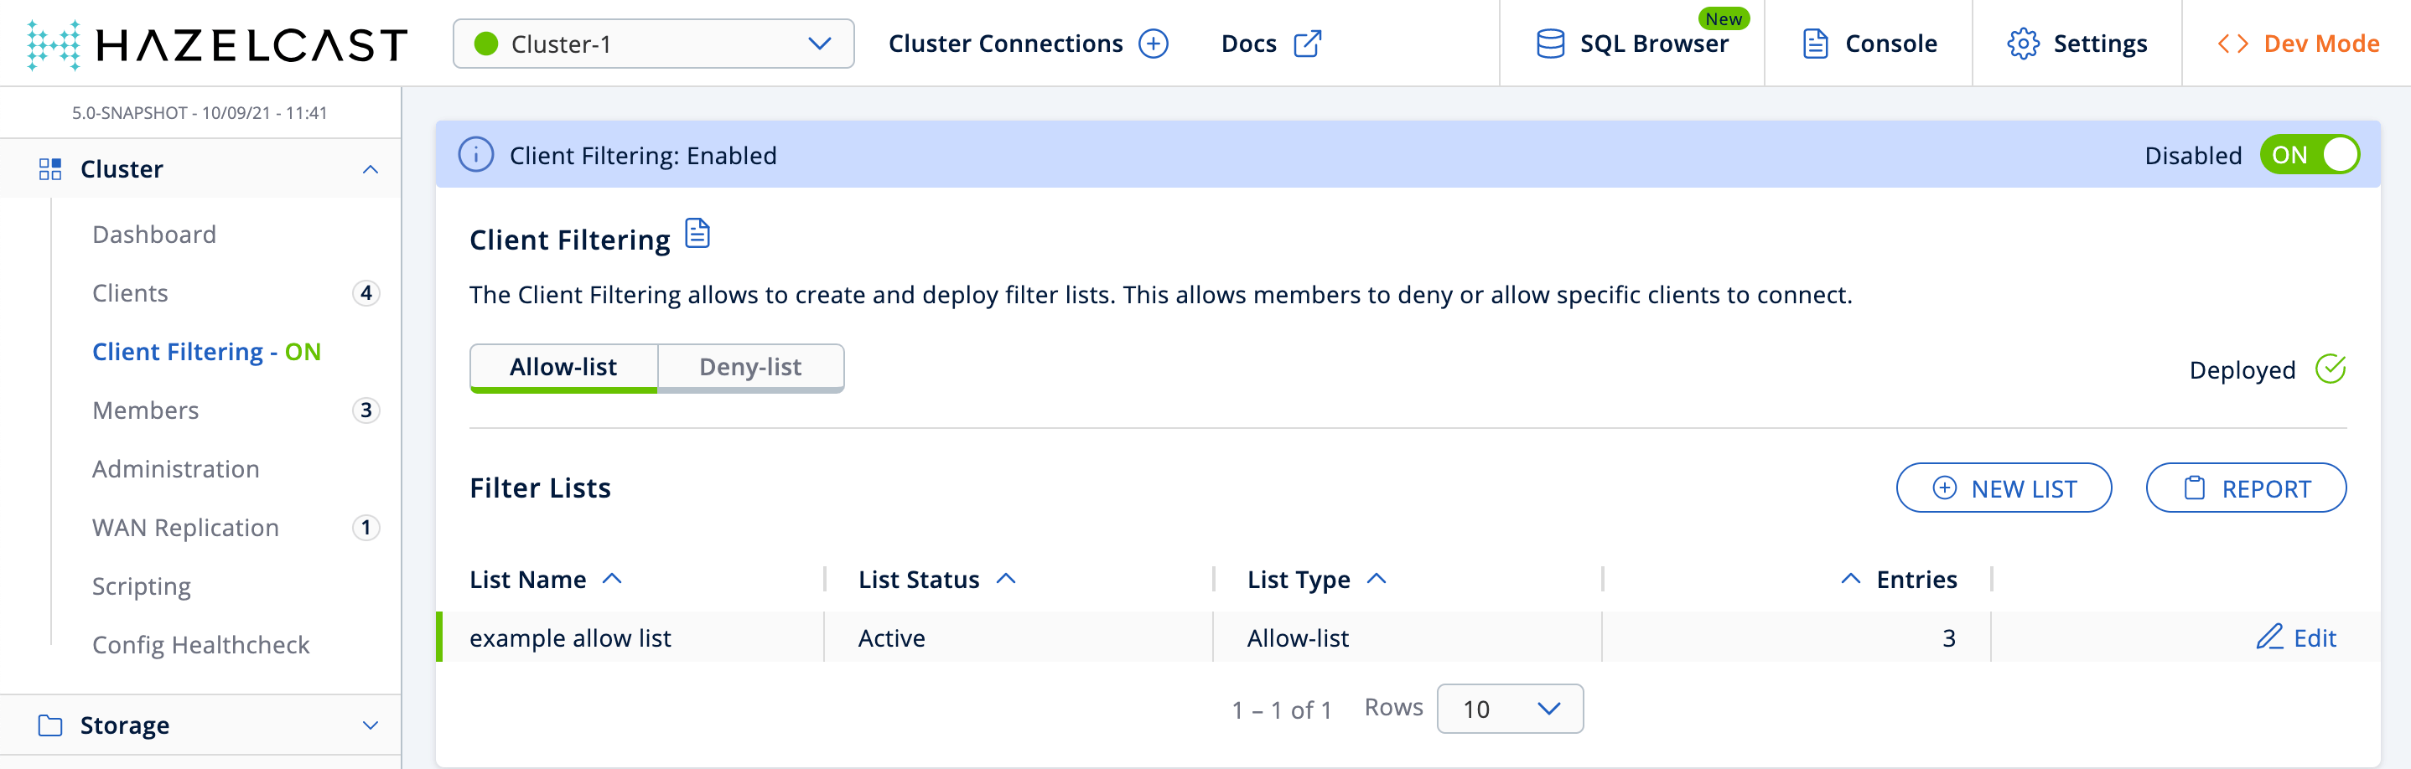Viewport: 2411px width, 769px height.
Task: Open the Rows per page dropdown
Action: (1509, 710)
